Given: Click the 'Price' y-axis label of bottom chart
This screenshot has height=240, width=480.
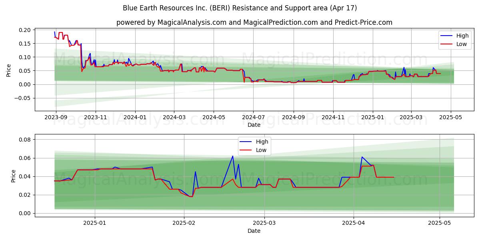Looking at the screenshot, I should point(14,176).
